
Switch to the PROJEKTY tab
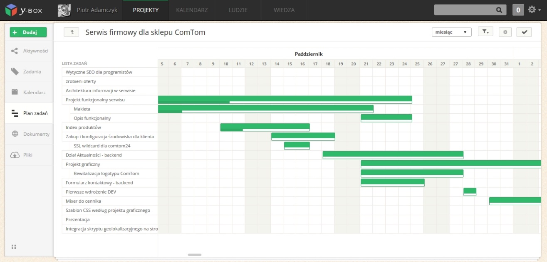(146, 10)
